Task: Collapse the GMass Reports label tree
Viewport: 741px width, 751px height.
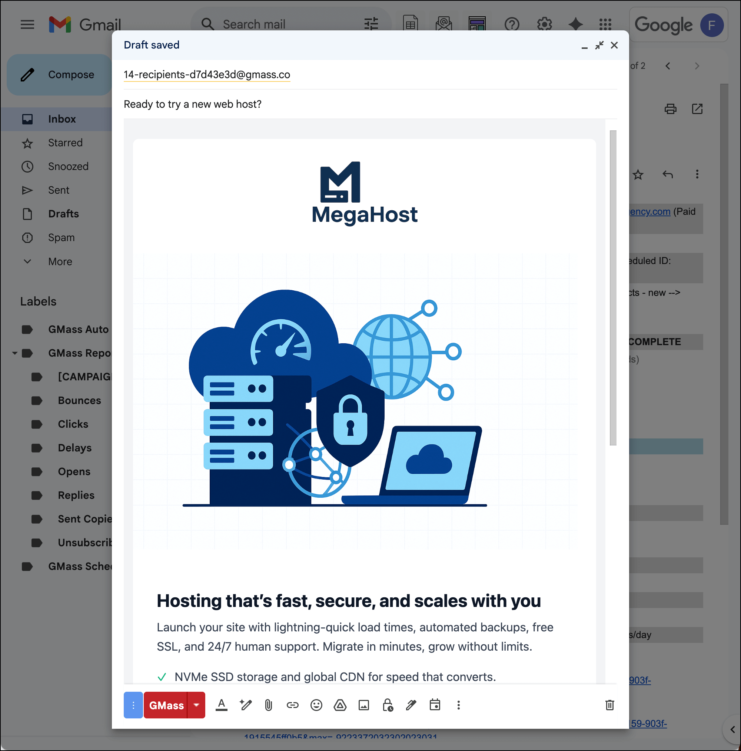Action: click(15, 353)
